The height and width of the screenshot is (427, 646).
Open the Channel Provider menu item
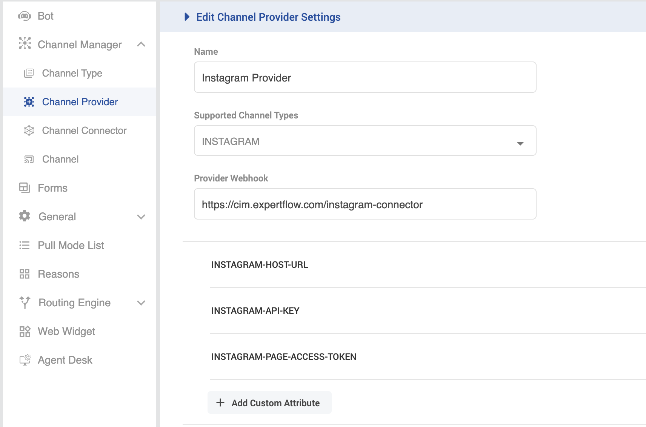click(80, 102)
